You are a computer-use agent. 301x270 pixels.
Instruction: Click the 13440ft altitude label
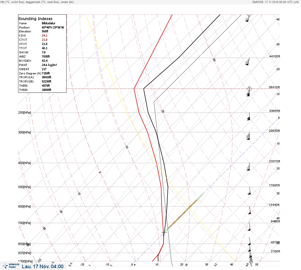(x=274, y=205)
